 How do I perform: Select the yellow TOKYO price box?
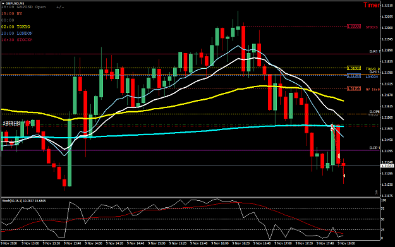click(x=354, y=68)
